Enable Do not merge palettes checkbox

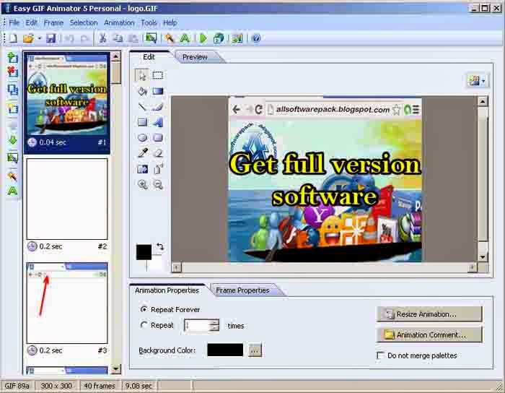(380, 355)
